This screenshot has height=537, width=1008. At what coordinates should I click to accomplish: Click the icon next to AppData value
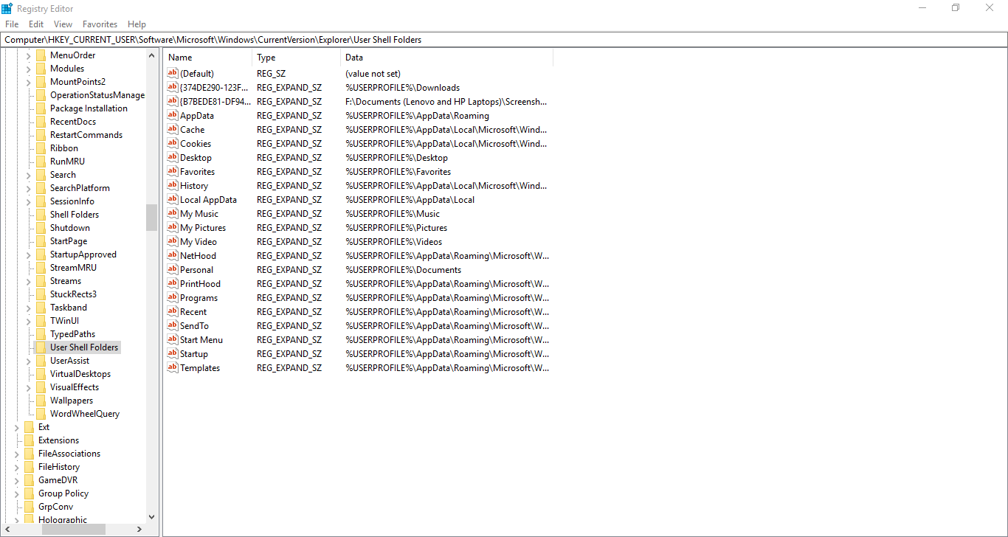tap(173, 115)
